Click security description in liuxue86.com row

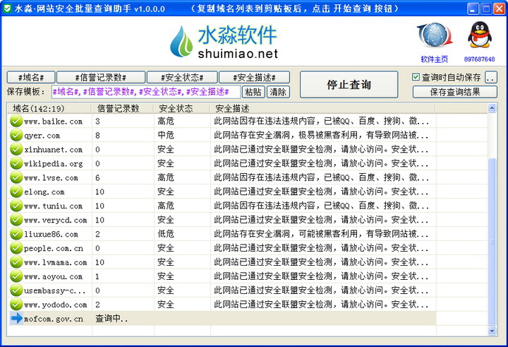click(x=321, y=234)
